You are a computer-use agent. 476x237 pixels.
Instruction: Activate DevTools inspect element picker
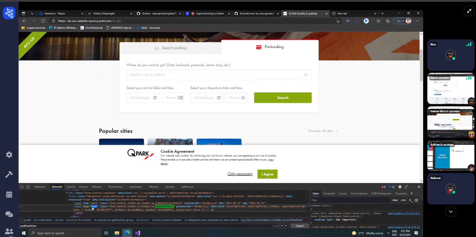[22, 187]
